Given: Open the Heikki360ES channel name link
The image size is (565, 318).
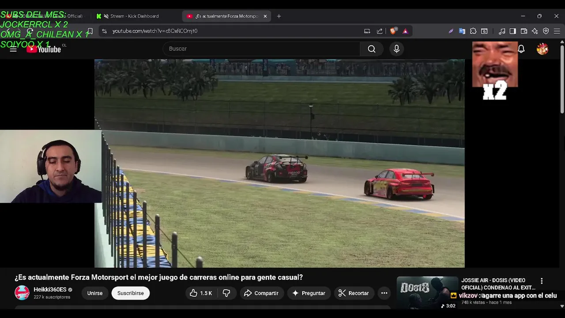Looking at the screenshot, I should click(x=50, y=290).
